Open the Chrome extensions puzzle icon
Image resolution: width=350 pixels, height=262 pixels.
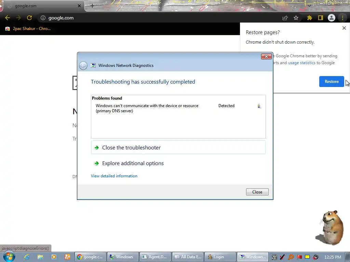pos(309,18)
